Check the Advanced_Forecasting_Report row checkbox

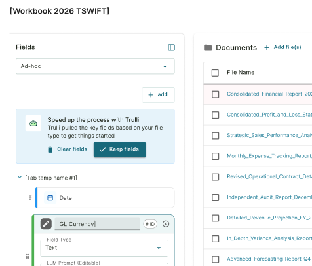click(216, 259)
